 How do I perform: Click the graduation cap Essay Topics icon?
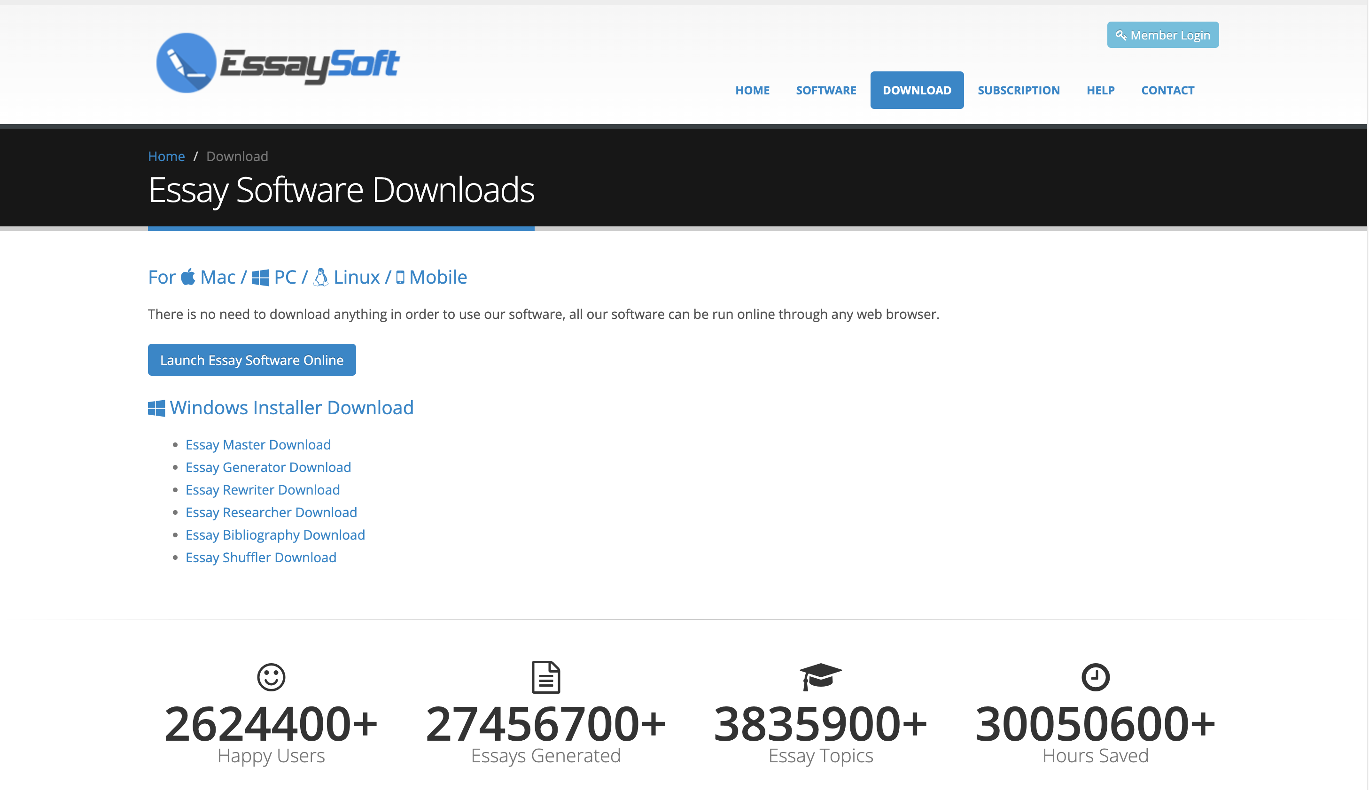click(x=820, y=677)
